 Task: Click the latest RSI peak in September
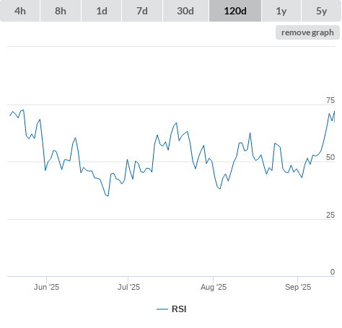(x=334, y=111)
